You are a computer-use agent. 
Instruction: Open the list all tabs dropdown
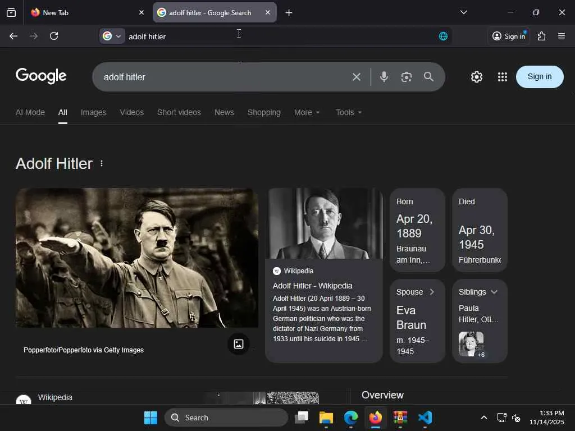point(463,12)
